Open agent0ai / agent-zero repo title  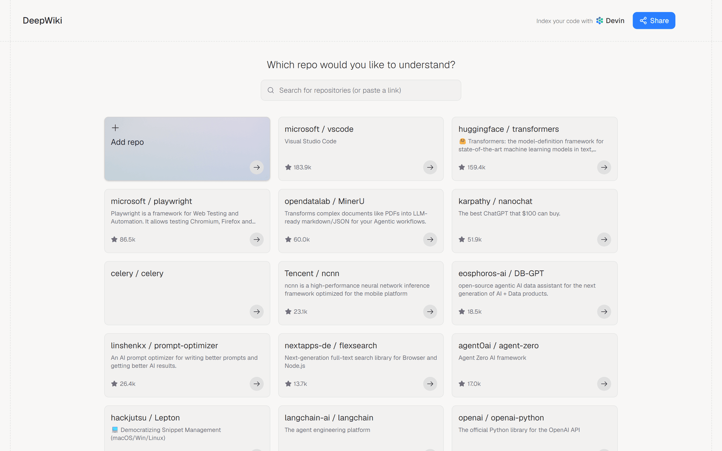[x=498, y=345]
